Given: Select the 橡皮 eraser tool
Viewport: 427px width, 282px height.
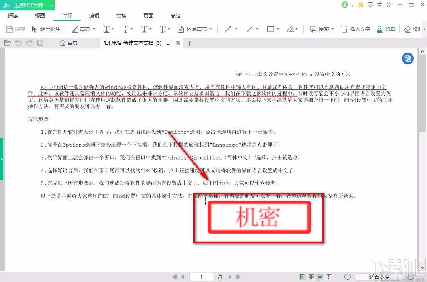Looking at the screenshot, I should click(x=411, y=29).
